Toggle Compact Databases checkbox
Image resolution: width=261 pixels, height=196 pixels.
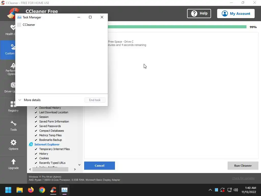[x=36, y=131]
